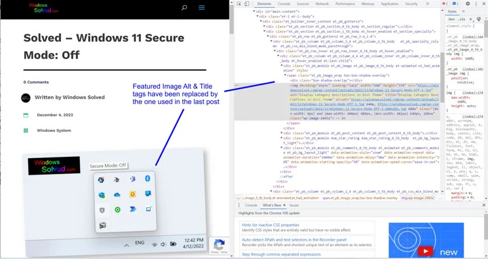The width and height of the screenshot is (488, 259).
Task: Expand the et_pb_section_0_tb_body div node
Action: click(x=264, y=26)
